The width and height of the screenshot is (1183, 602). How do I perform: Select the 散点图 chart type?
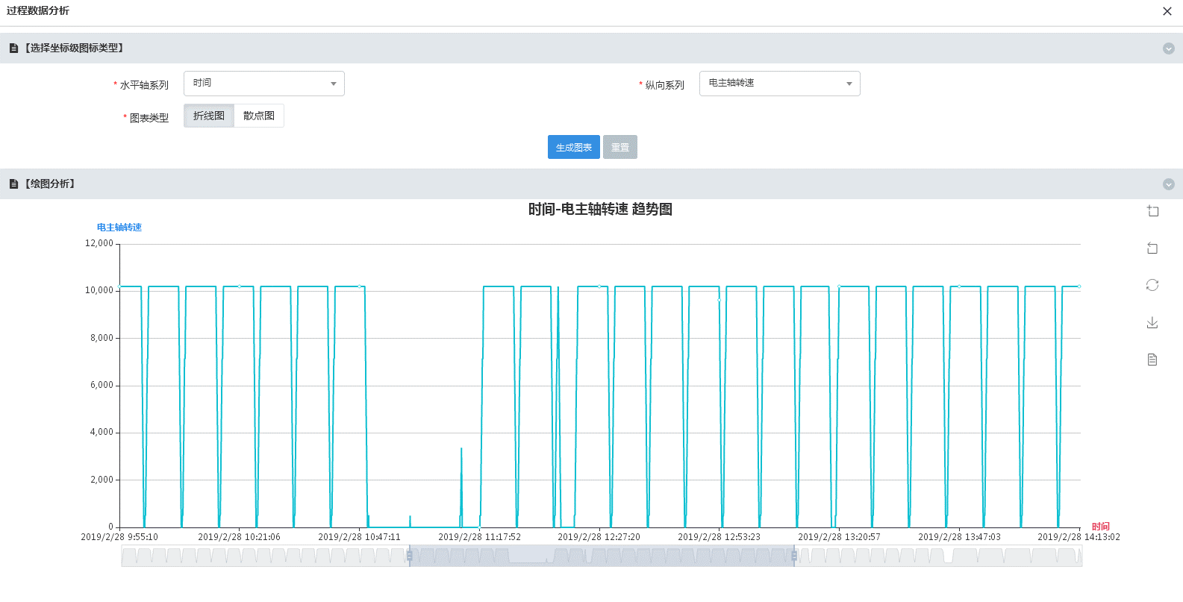tap(259, 116)
